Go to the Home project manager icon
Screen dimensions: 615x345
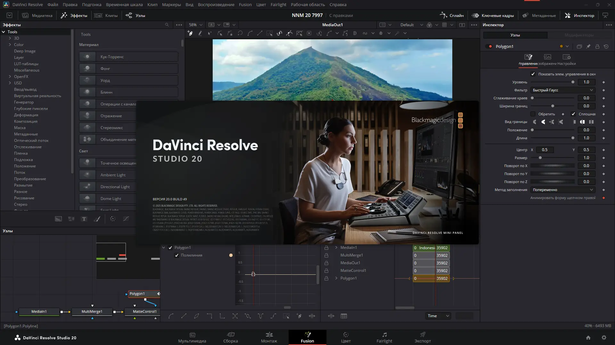coord(588,338)
